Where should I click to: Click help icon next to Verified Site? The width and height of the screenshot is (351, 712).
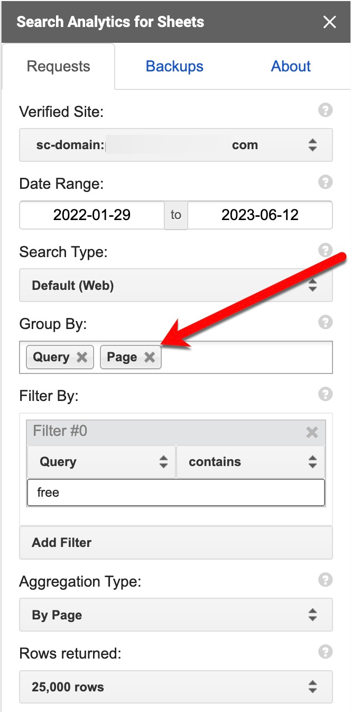click(326, 111)
